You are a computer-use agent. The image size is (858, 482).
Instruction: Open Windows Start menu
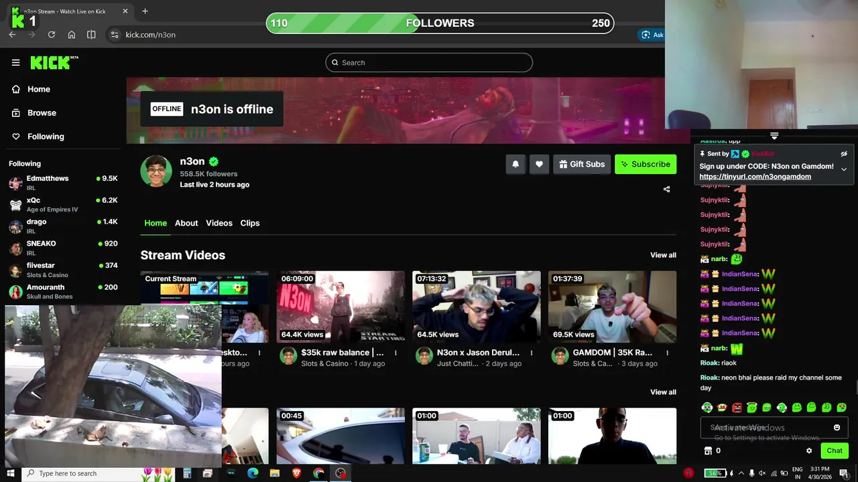10,473
